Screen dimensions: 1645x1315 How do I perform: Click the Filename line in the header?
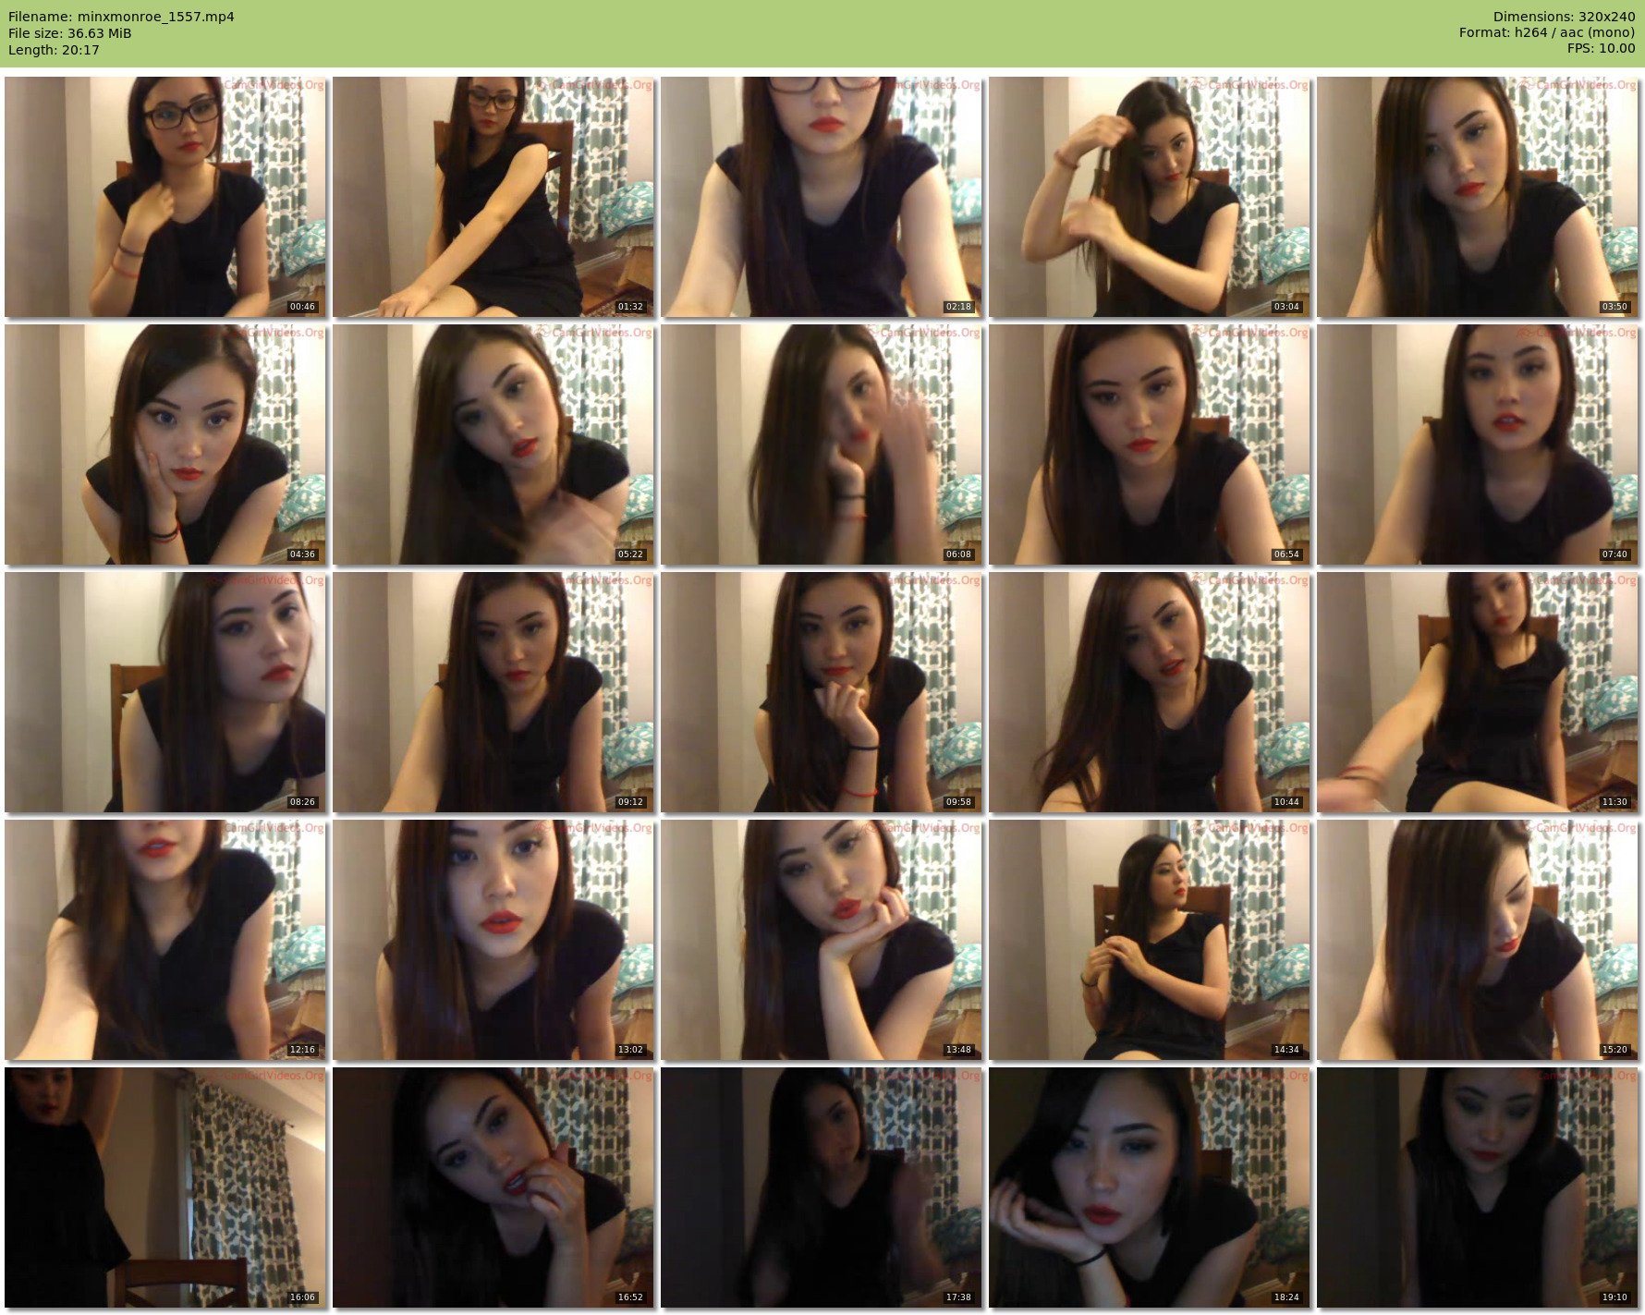pos(121,17)
